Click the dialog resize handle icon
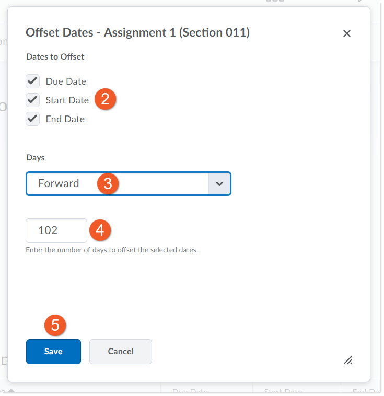 click(348, 359)
